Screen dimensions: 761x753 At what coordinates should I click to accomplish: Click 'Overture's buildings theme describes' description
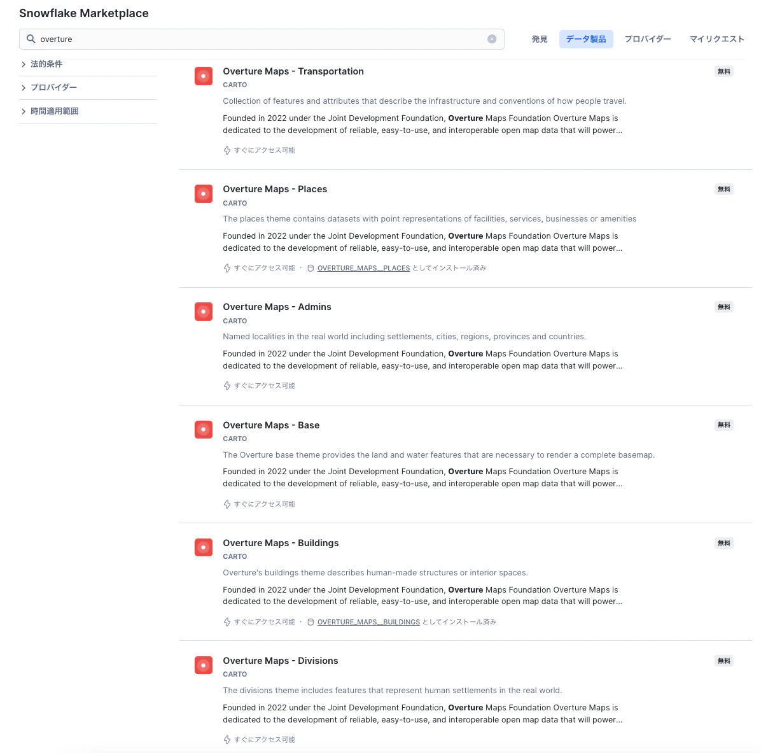point(375,573)
